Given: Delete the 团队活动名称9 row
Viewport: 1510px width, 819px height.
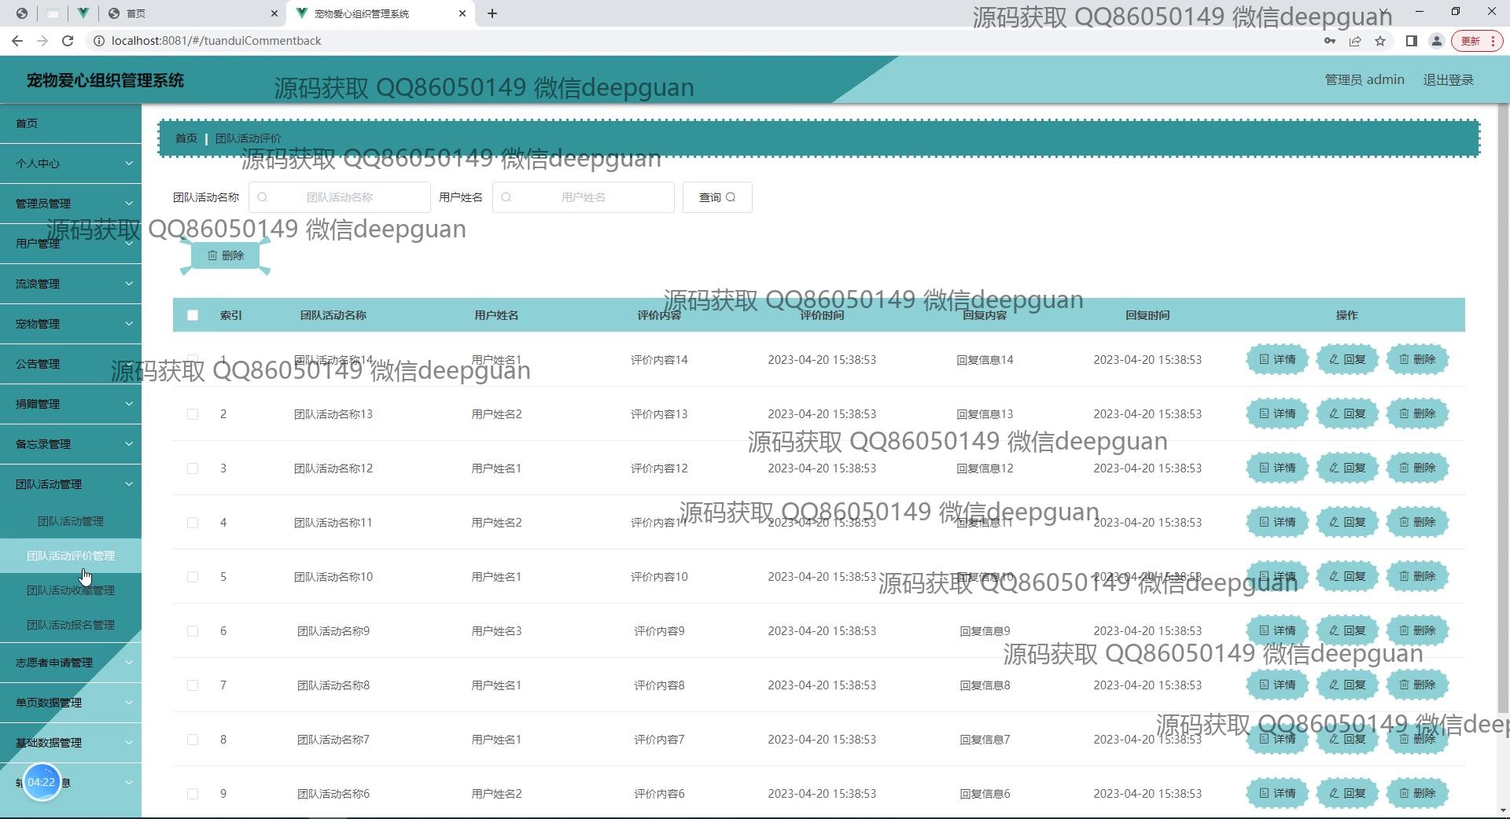Looking at the screenshot, I should click(1417, 630).
